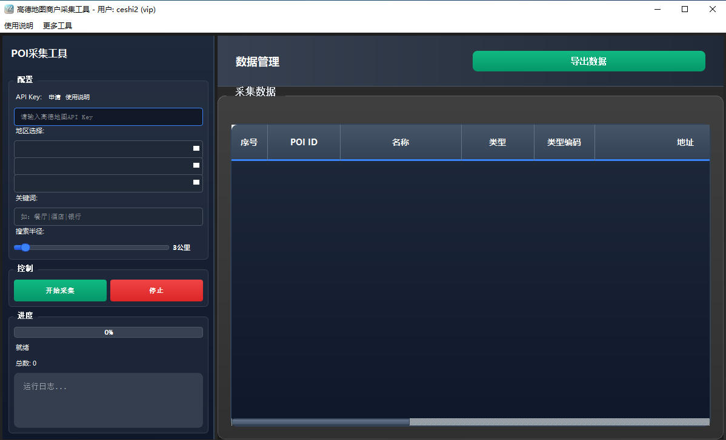The width and height of the screenshot is (726, 440).
Task: Open the first 地区选择 region dropdown
Action: tap(108, 148)
